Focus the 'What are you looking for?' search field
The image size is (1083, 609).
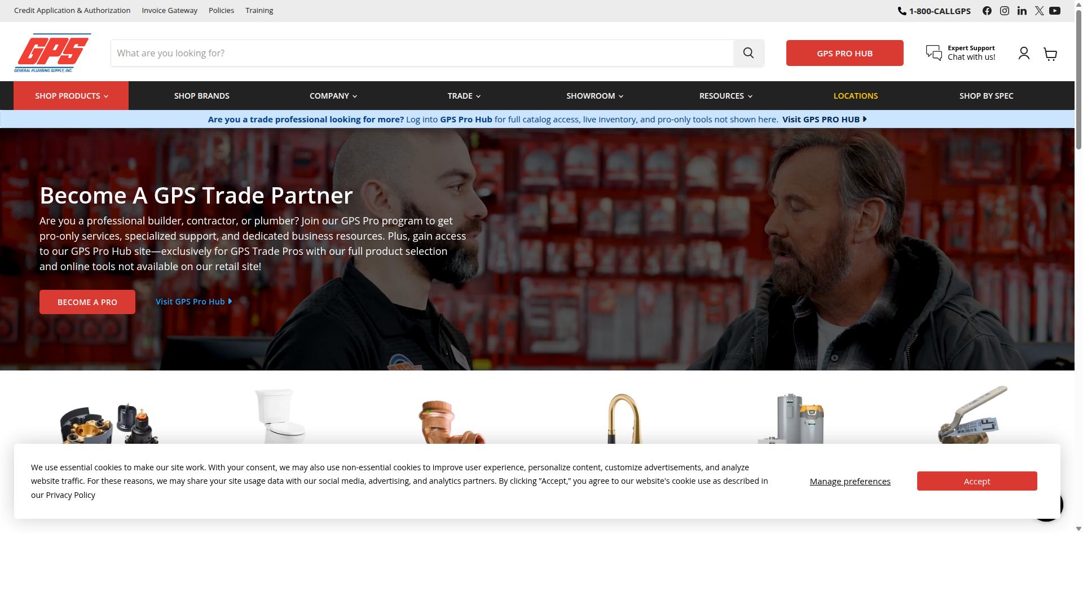422,53
